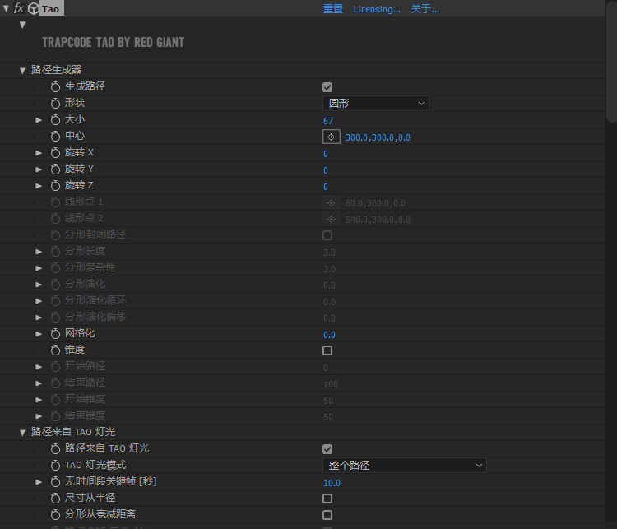Toggle stopwatch for 分形从衰减距离
617x529 pixels.
coord(55,515)
